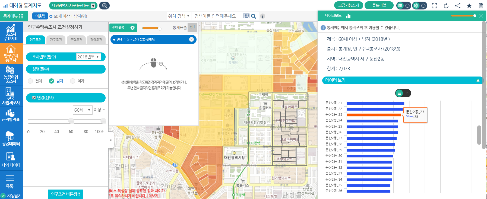This screenshot has height=199, width=487.
Task: Uncheck the 연령(선택) checkbox
Action: tap(34, 98)
